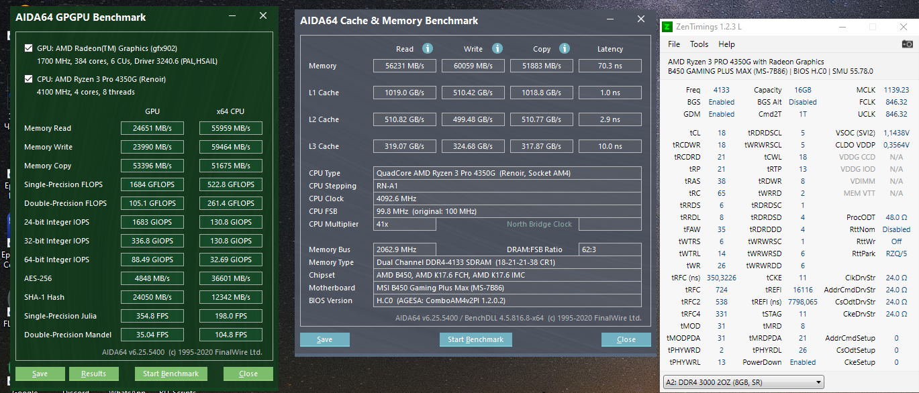Click the Memory Bus 2062.9 MHz field
Image resolution: width=919 pixels, height=393 pixels.
405,249
